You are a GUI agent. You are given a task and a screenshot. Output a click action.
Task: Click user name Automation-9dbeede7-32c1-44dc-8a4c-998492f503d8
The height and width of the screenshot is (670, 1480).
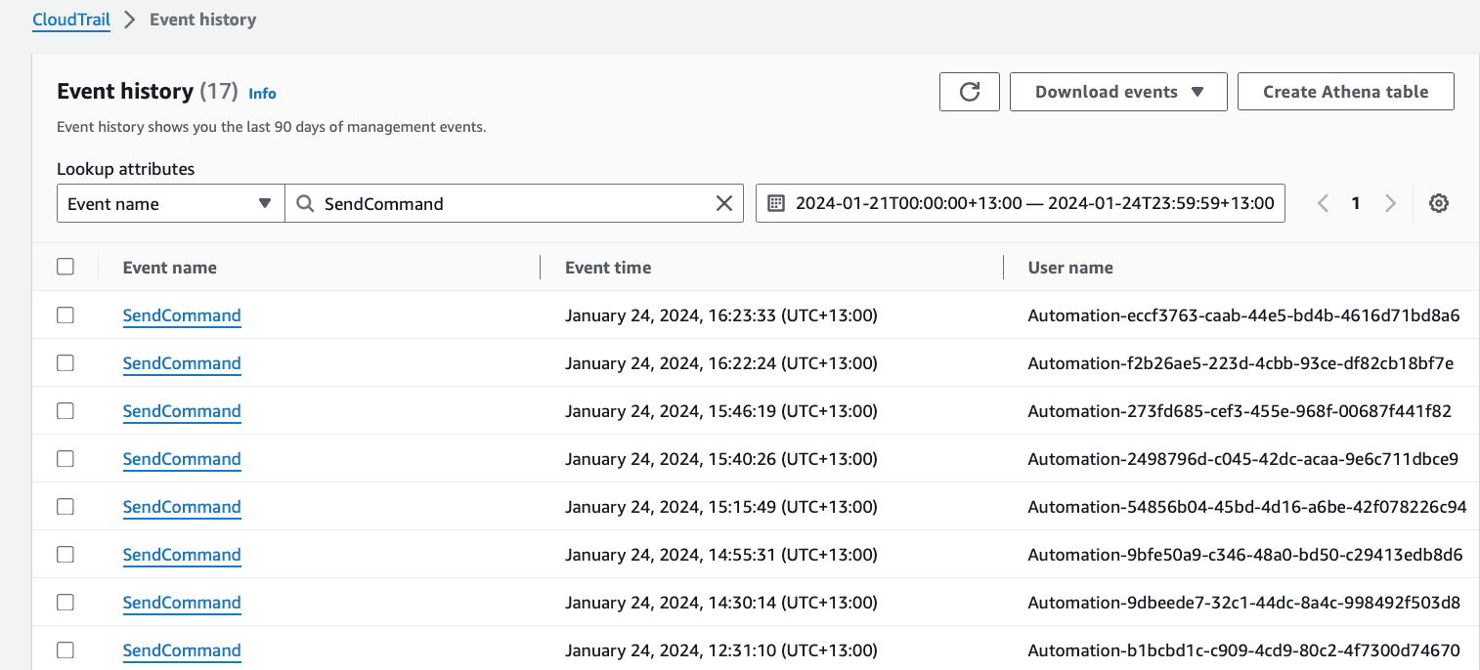pyautogui.click(x=1244, y=603)
